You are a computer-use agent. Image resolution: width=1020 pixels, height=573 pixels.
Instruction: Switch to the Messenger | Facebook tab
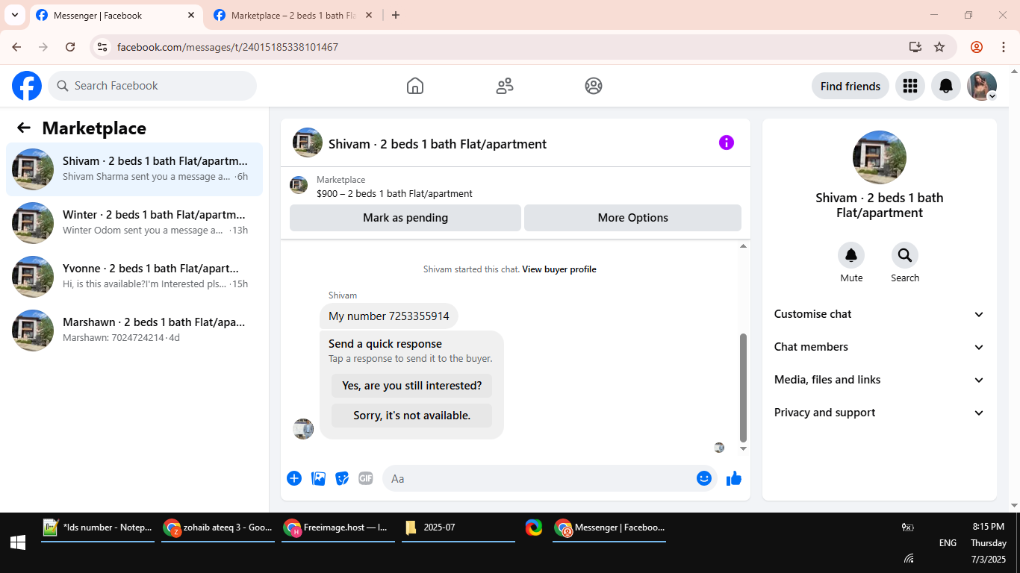click(x=116, y=15)
